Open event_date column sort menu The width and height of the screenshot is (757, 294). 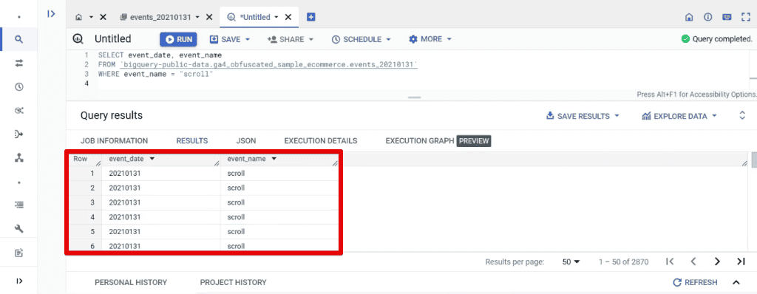tap(152, 159)
